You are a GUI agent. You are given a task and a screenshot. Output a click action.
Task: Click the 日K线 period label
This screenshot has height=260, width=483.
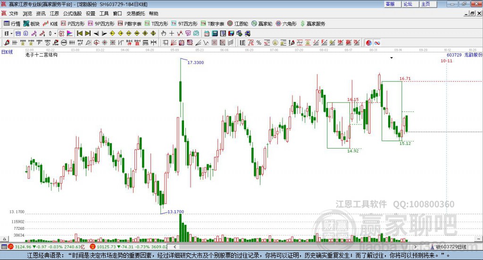click(x=7, y=52)
